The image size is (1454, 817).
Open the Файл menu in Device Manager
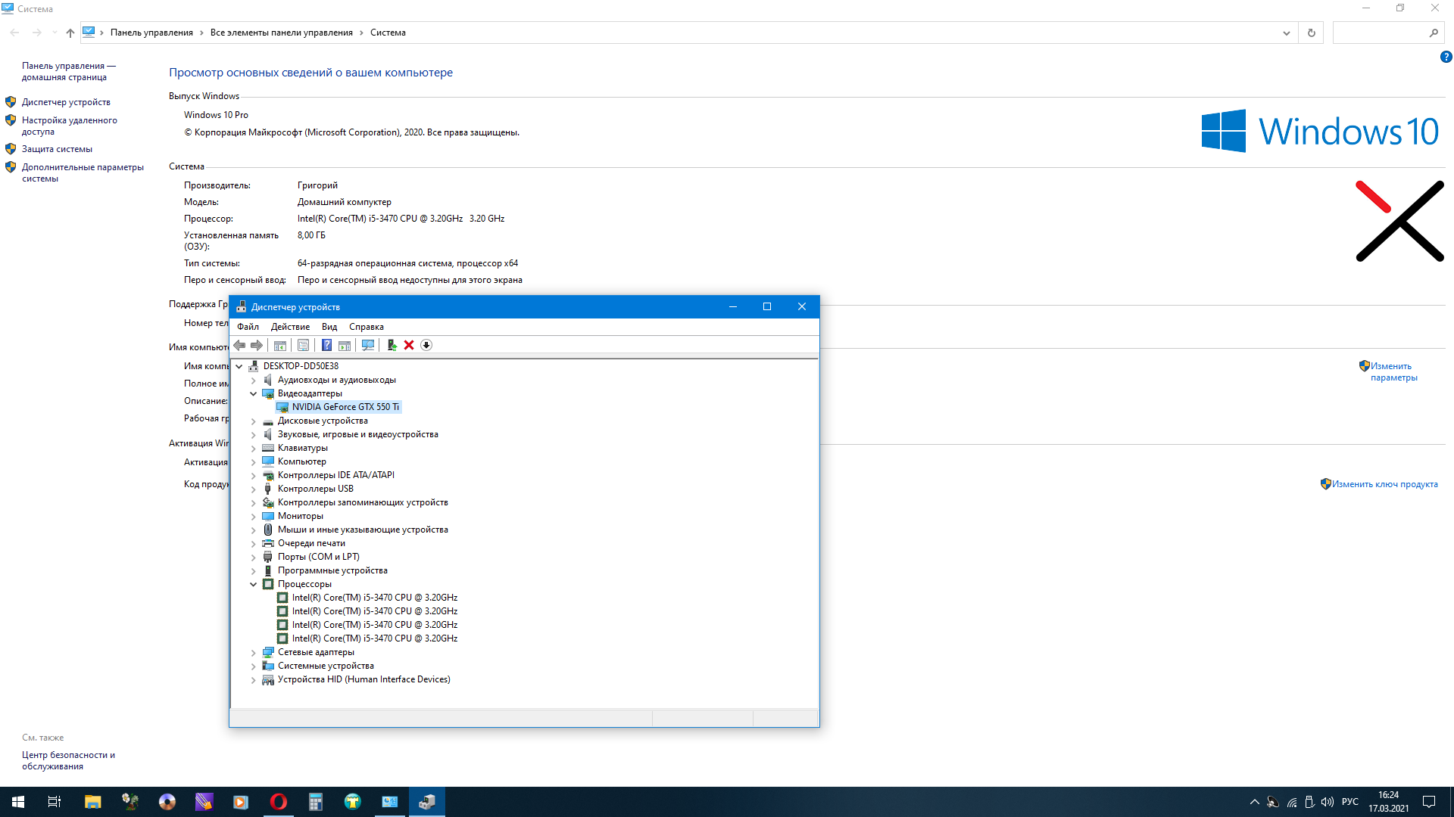coord(248,327)
